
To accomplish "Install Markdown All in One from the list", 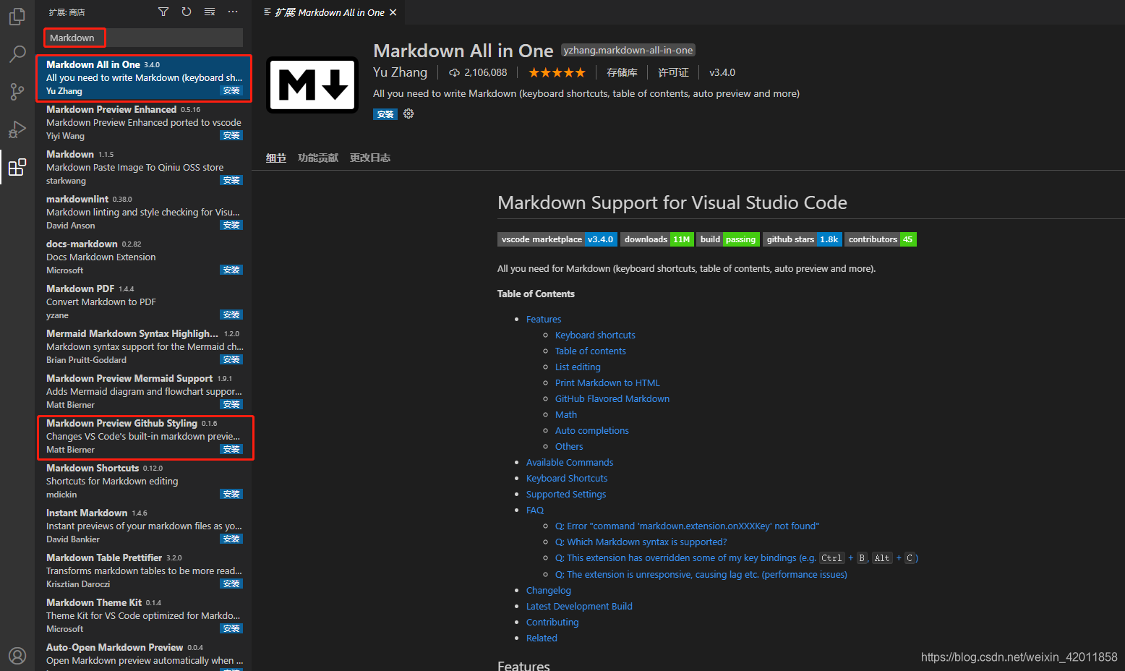I will pos(231,90).
